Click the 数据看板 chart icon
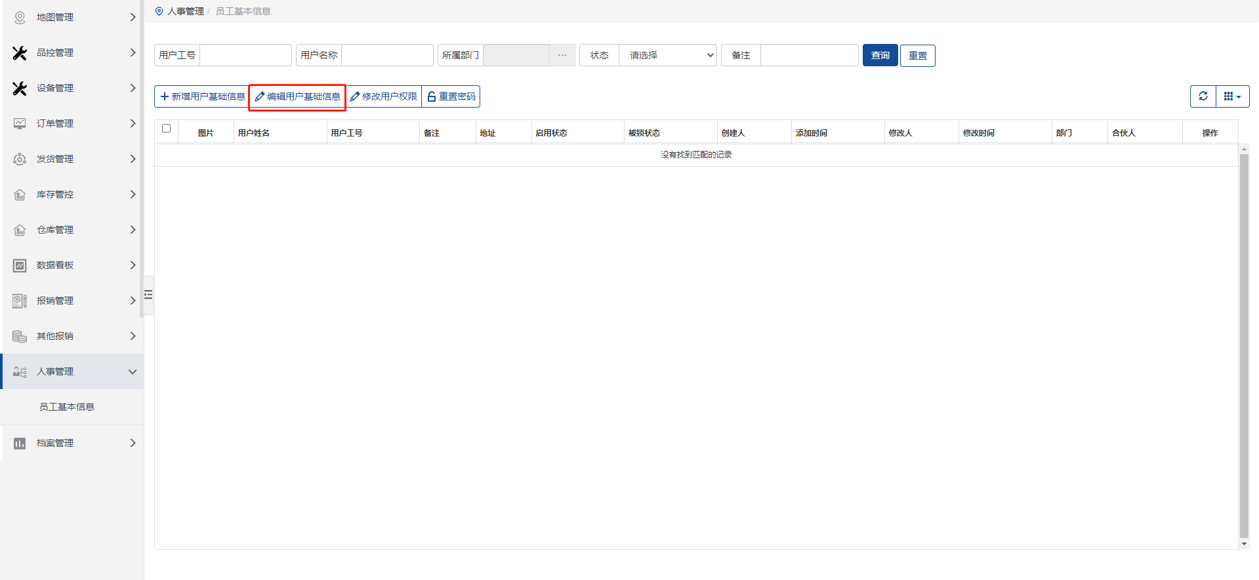1259x580 pixels. point(20,266)
